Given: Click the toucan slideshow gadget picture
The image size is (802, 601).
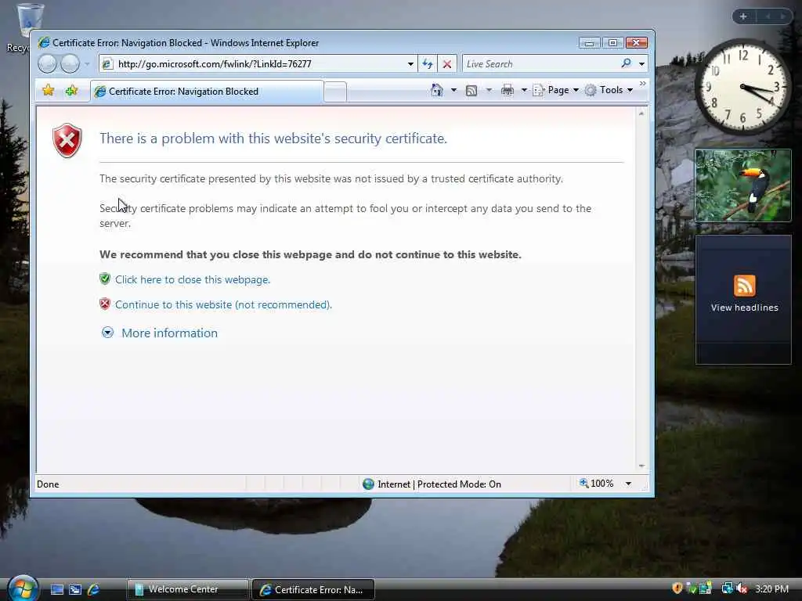Looking at the screenshot, I should [743, 185].
